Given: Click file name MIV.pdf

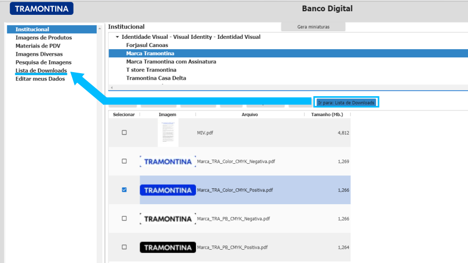Looking at the screenshot, I should 205,133.
